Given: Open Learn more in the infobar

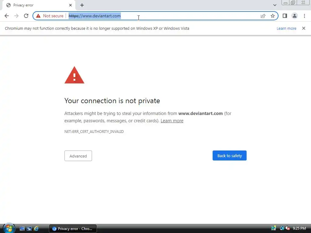Looking at the screenshot, I should click(286, 29).
